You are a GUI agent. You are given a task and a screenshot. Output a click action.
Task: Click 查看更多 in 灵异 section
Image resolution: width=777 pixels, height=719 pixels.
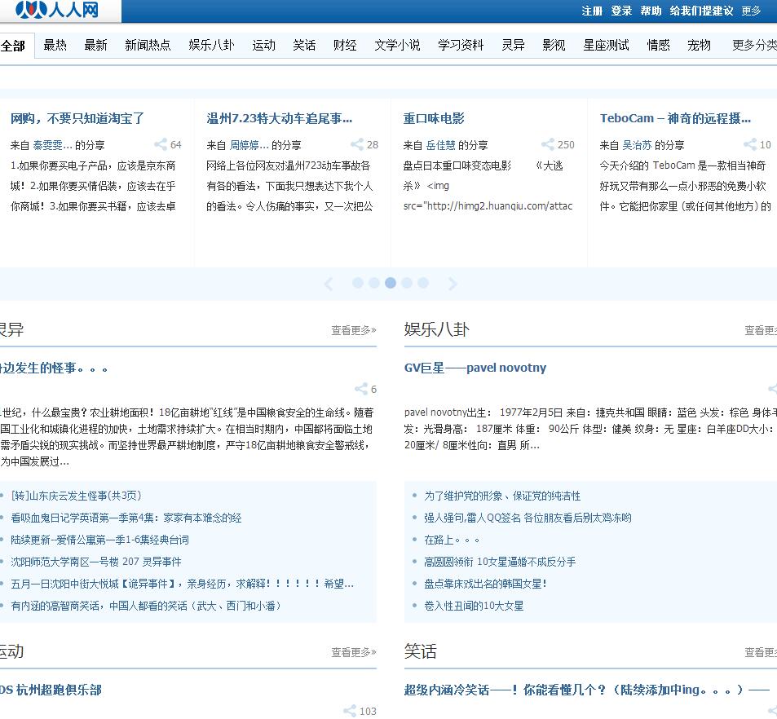click(353, 330)
